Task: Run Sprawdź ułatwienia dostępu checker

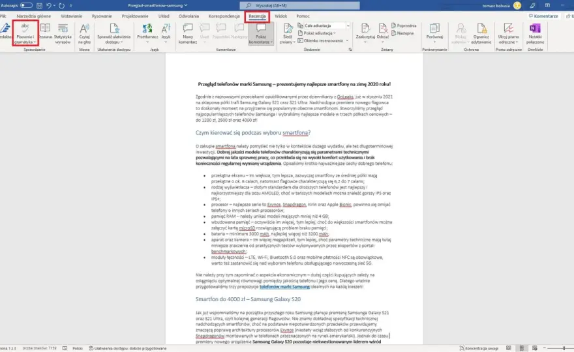Action: pyautogui.click(x=114, y=33)
